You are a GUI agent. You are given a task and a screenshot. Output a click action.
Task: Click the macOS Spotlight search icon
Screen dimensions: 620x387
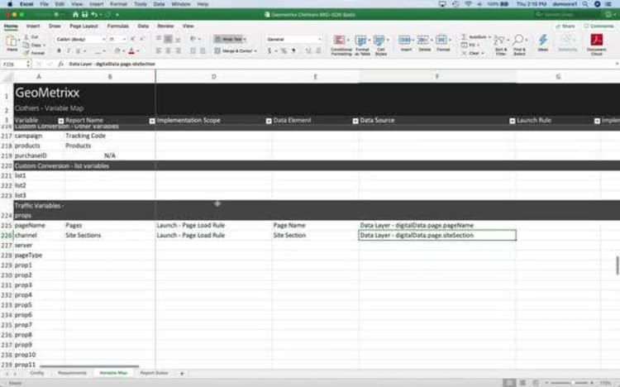point(585,4)
